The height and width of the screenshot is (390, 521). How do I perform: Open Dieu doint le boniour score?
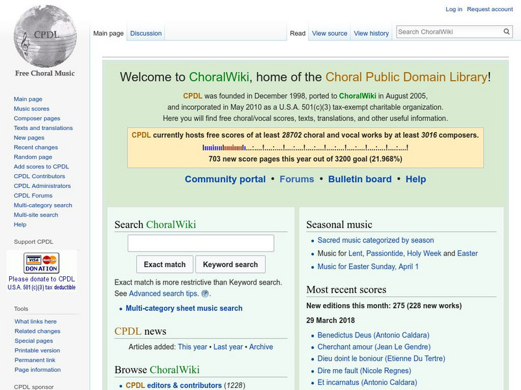381,359
